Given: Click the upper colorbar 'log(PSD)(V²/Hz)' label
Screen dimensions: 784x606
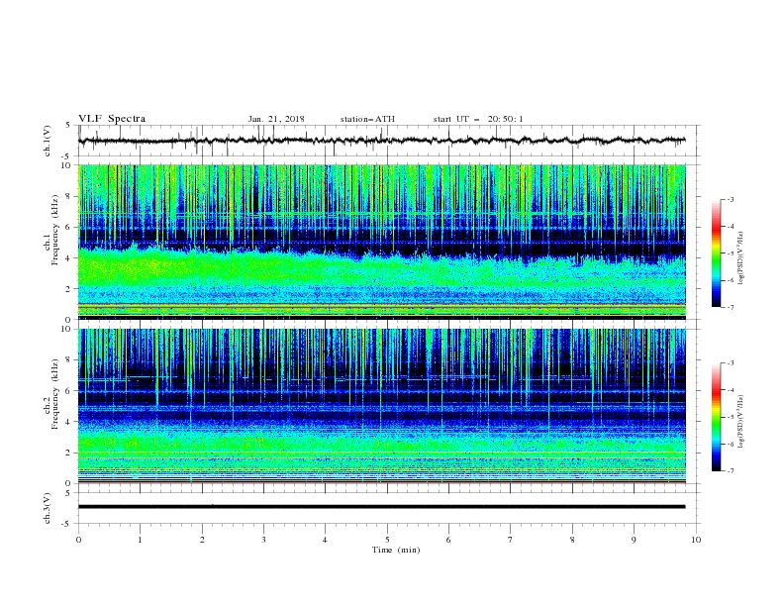Looking at the screenshot, I should pyautogui.click(x=741, y=258).
